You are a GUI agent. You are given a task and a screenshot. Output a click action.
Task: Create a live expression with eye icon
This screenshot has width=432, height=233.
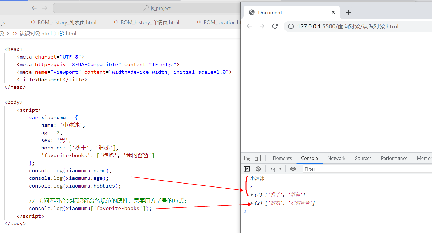293,169
